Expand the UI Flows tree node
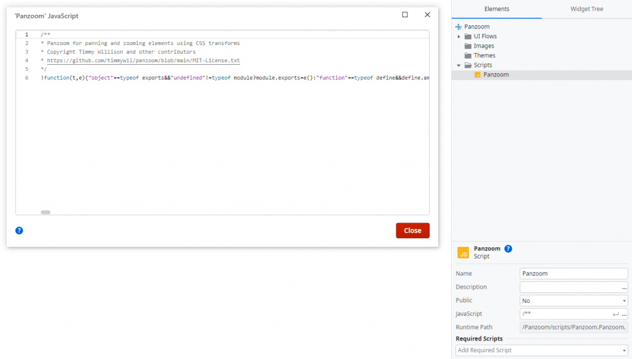Screen dimensions: 632x359 tap(459, 36)
